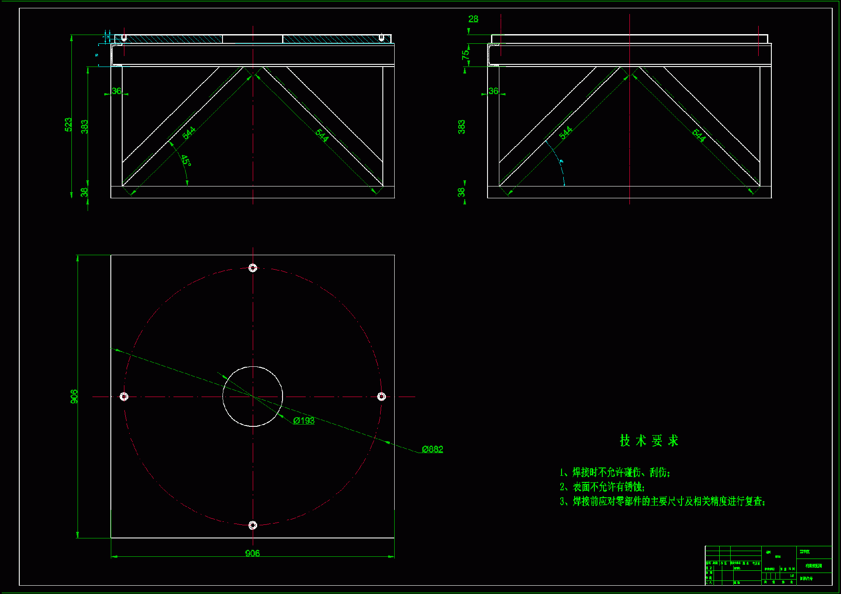Select technical requirement note number 1
This screenshot has height=594, width=841.
615,472
